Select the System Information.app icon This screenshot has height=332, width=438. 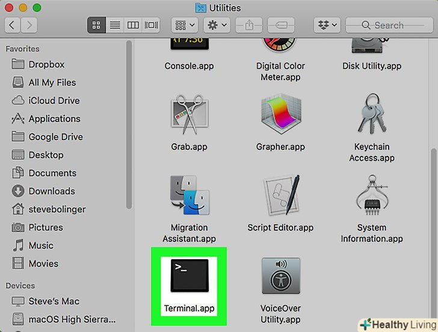pos(372,195)
